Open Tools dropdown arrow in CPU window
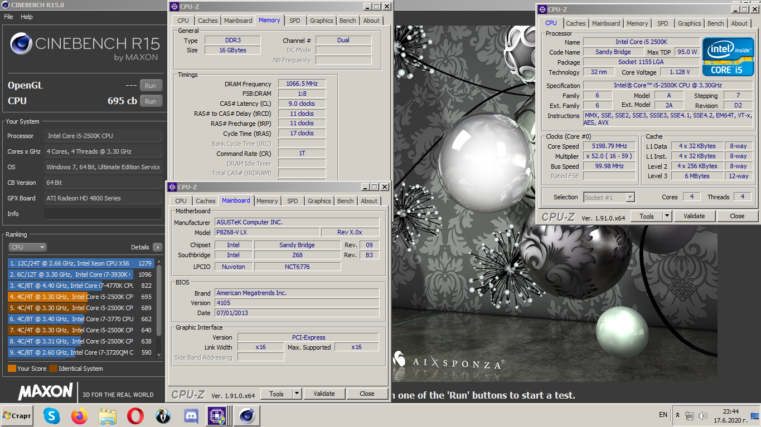Image resolution: width=761 pixels, height=427 pixels. click(667, 216)
